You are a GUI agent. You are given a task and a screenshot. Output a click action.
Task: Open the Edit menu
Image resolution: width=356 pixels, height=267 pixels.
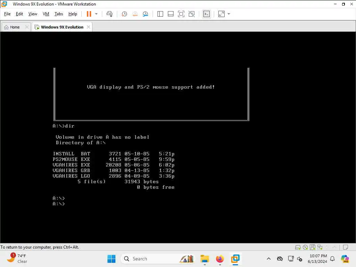pyautogui.click(x=19, y=14)
